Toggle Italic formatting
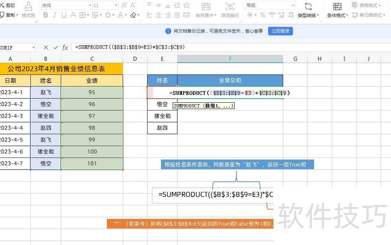This screenshot has height=245, width=391. (55, 15)
